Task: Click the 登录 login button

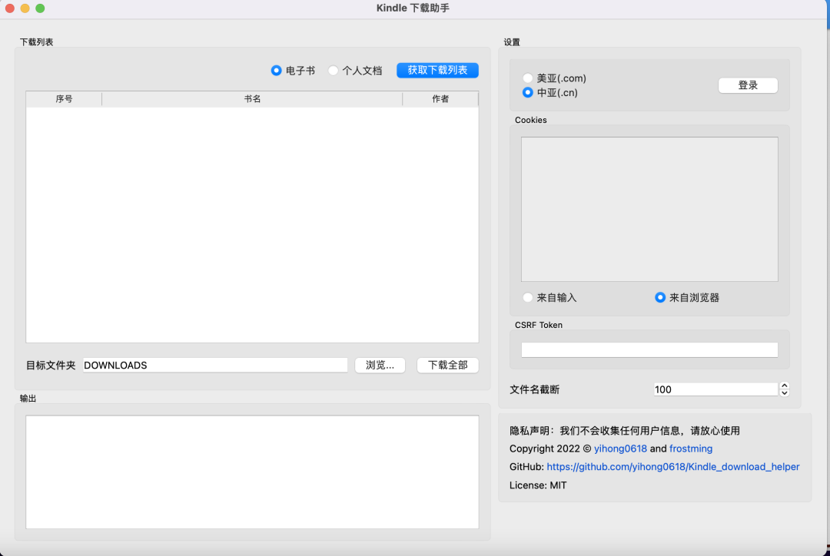Action: click(x=748, y=85)
